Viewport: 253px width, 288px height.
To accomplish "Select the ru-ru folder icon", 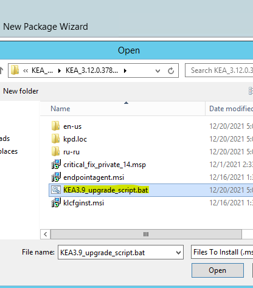I will (55, 151).
